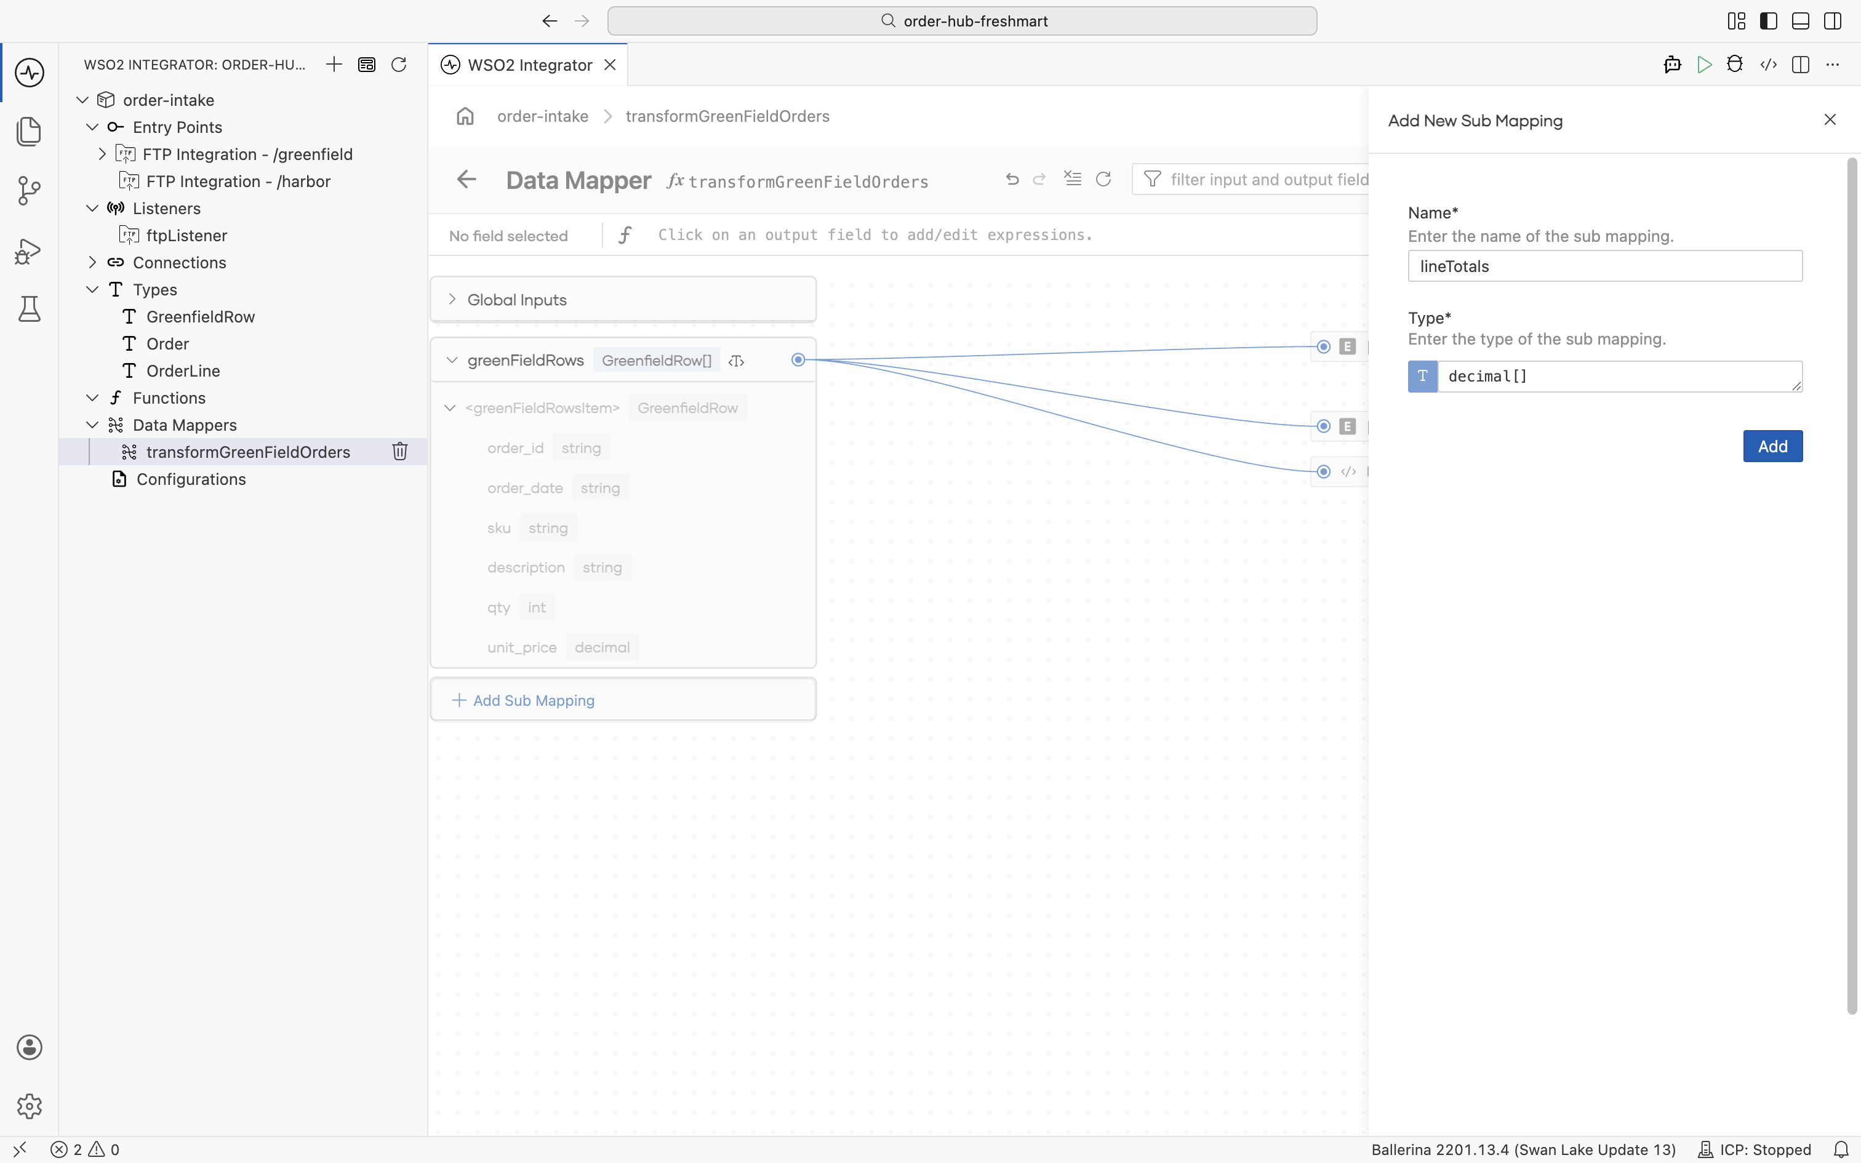Collapse the Types section
The width and height of the screenshot is (1861, 1163).
pos(92,289)
